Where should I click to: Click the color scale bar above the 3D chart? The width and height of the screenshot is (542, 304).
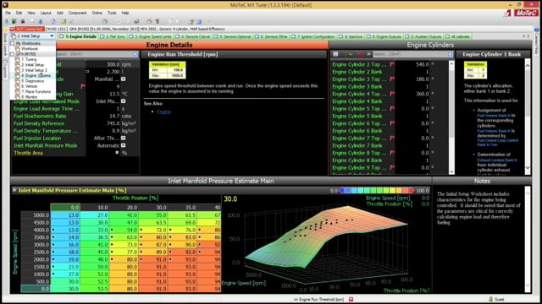coord(376,190)
